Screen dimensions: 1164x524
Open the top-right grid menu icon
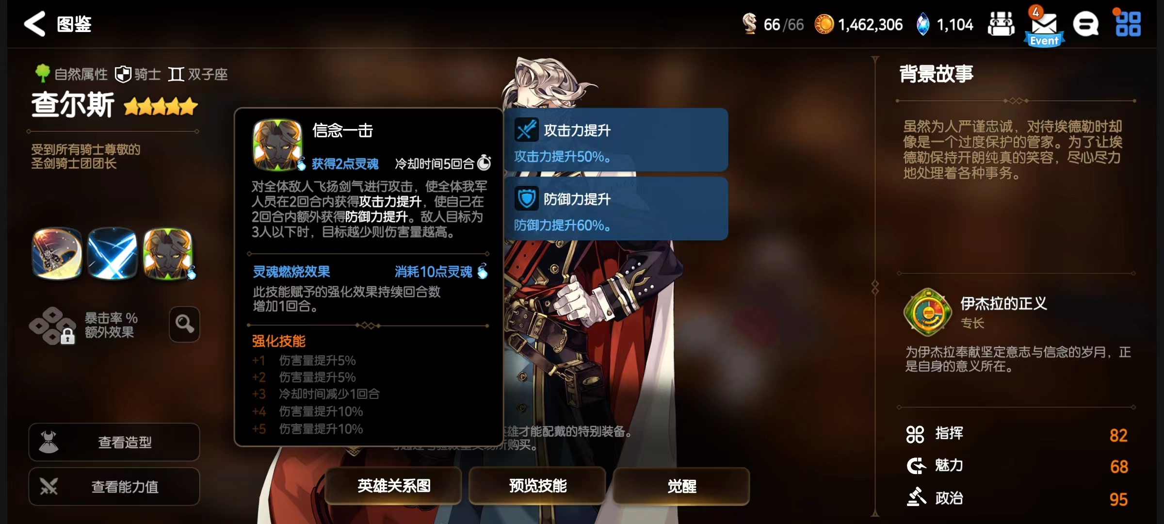[x=1128, y=24]
